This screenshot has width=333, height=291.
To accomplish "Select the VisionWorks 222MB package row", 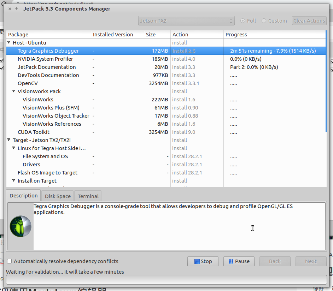I will [166, 100].
